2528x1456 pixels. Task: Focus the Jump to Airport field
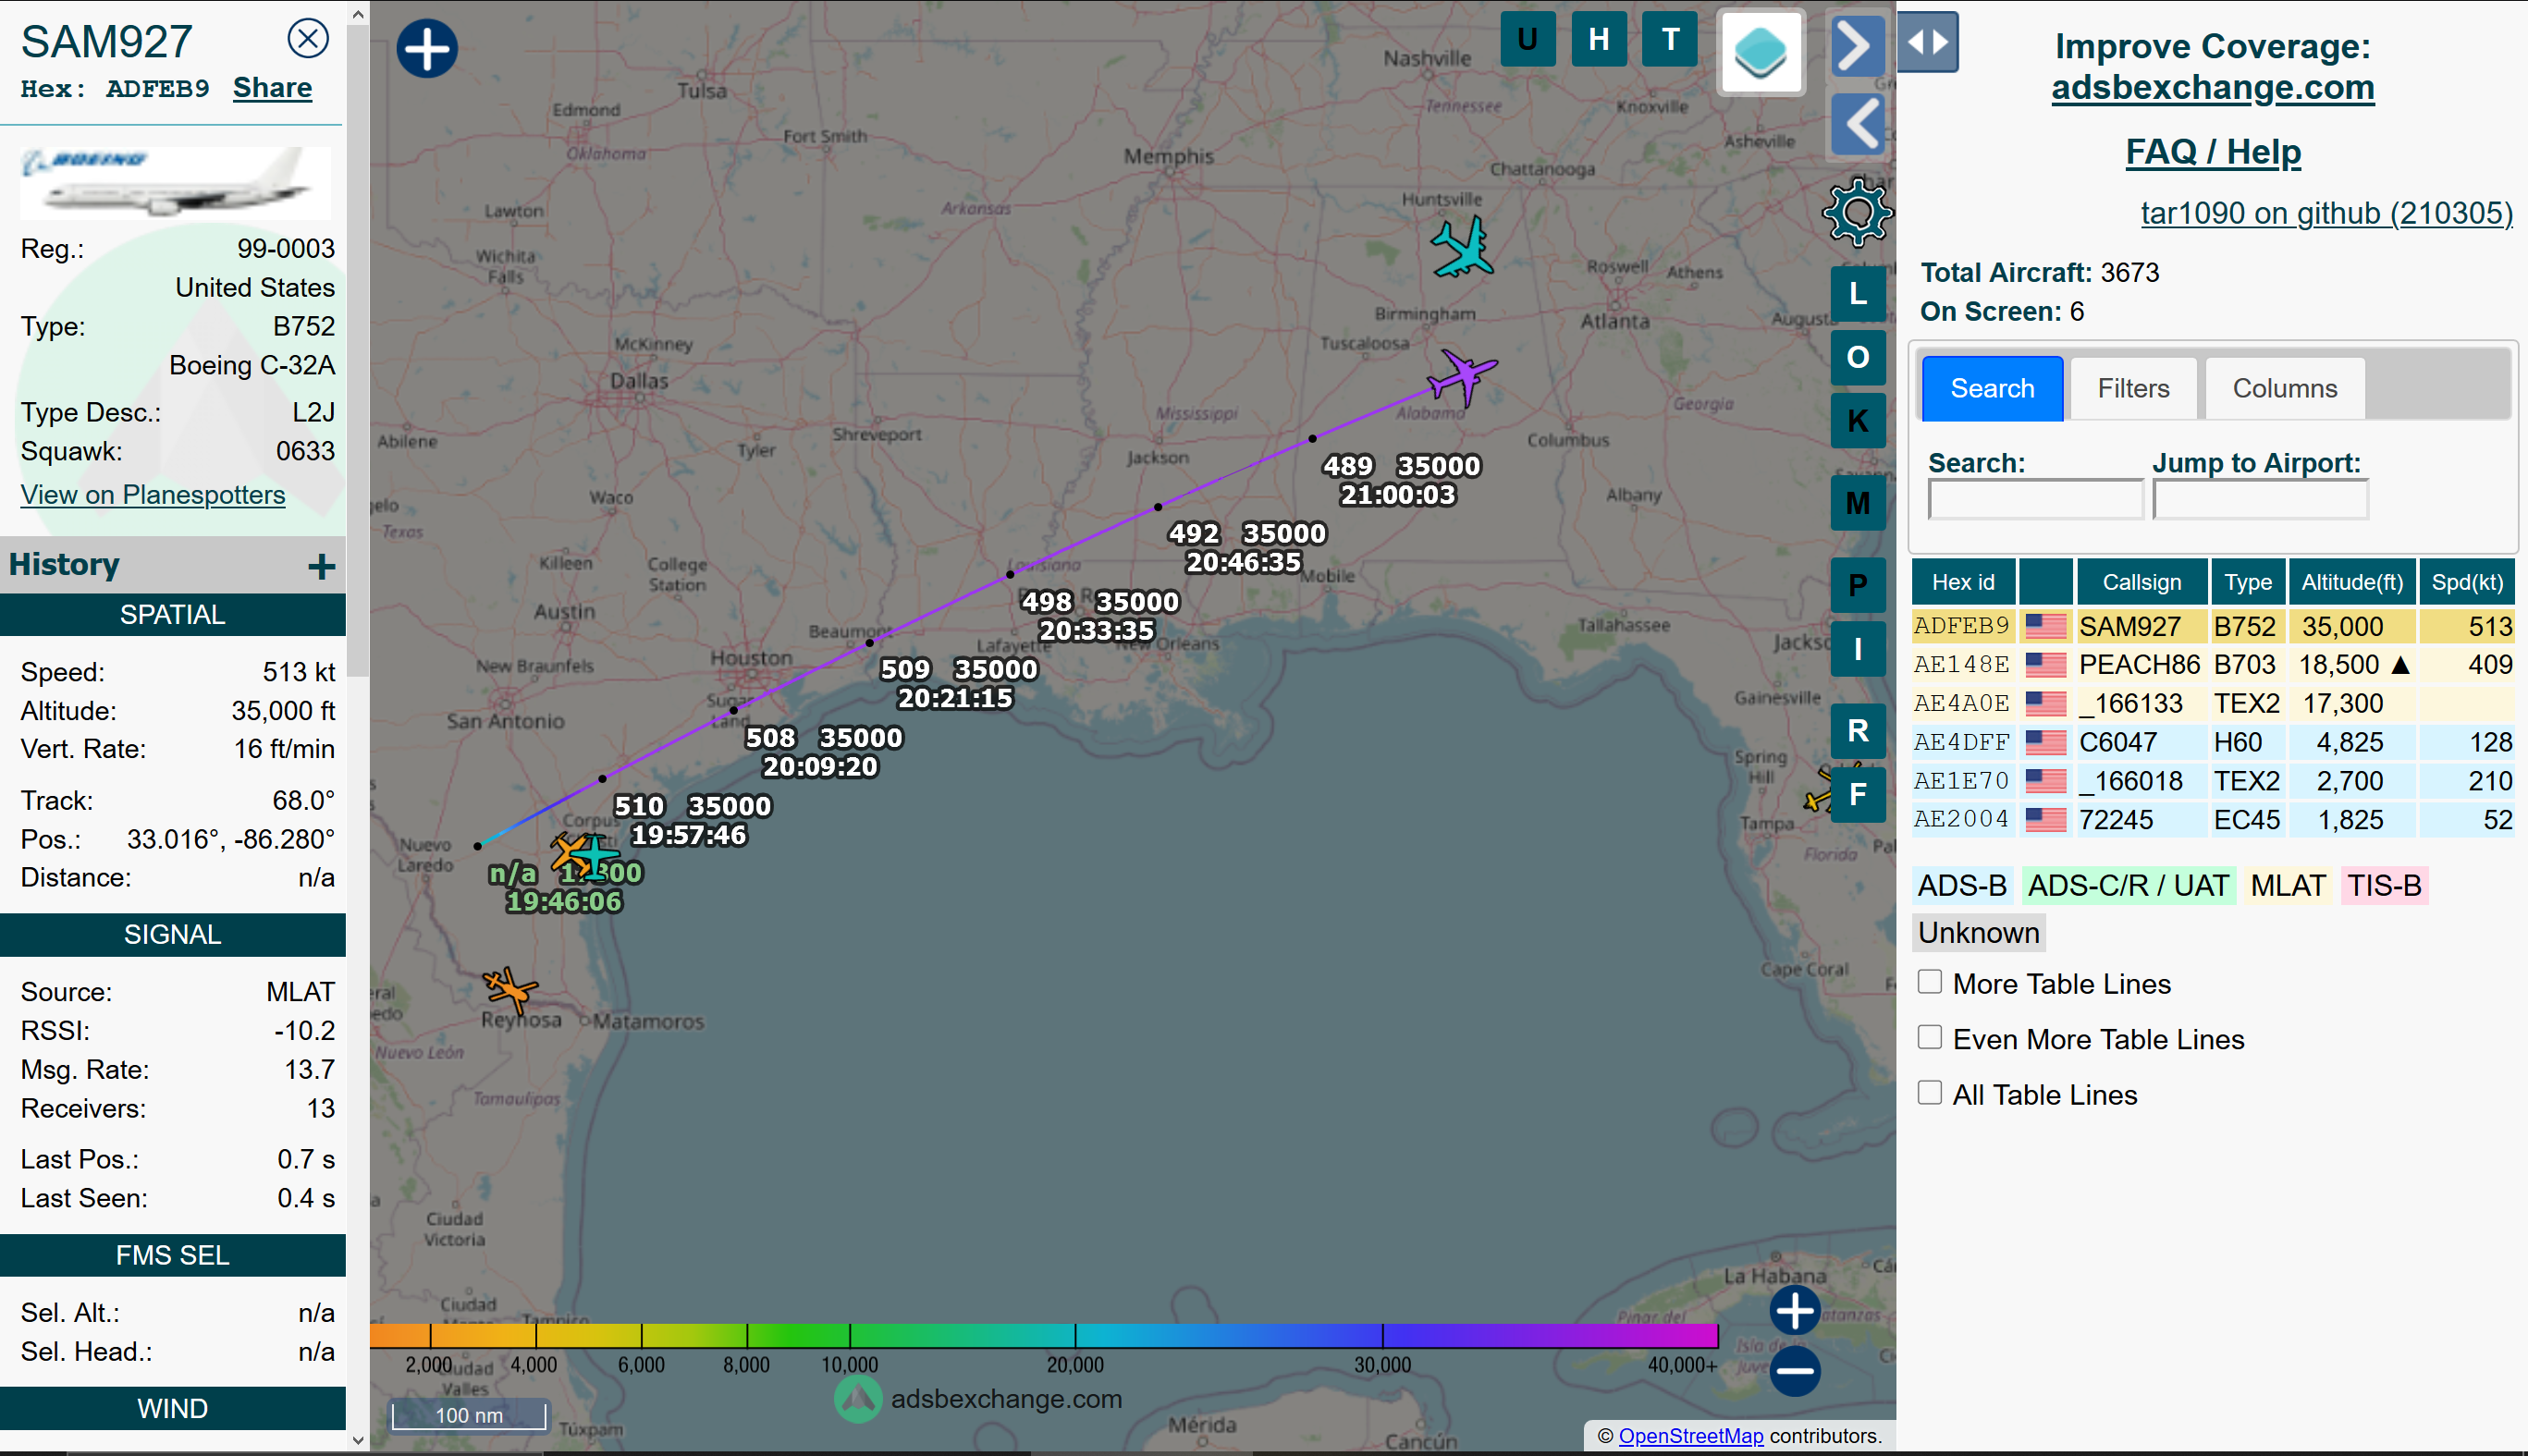click(2260, 499)
